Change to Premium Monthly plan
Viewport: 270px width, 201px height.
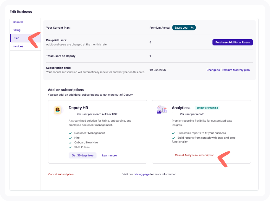(x=228, y=70)
